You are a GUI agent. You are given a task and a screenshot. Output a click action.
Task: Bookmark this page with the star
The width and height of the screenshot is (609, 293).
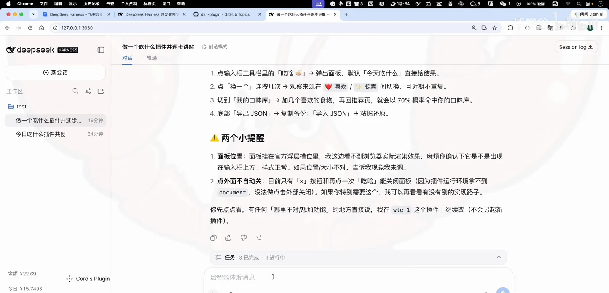point(494,28)
